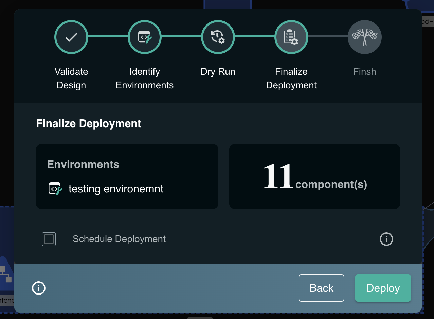This screenshot has height=319, width=434.
Task: Click the Identify Environments code icon
Action: pyautogui.click(x=144, y=37)
